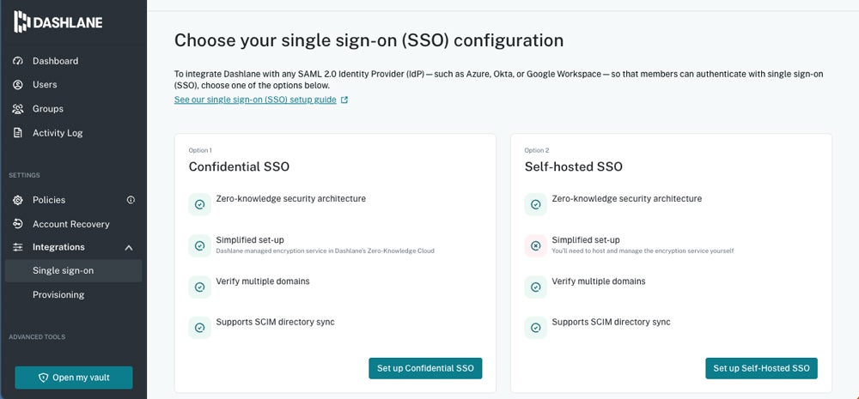Open the Activity Log section
The width and height of the screenshot is (859, 399).
58,133
